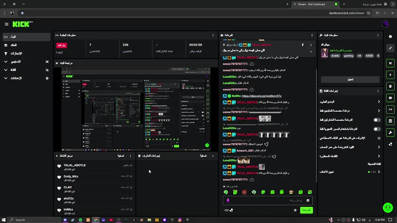Click the filter button in moderator actions
The image size is (397, 223).
(203, 156)
